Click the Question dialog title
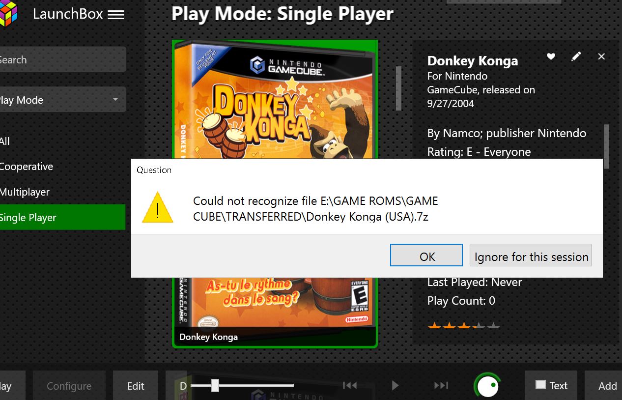 click(154, 170)
